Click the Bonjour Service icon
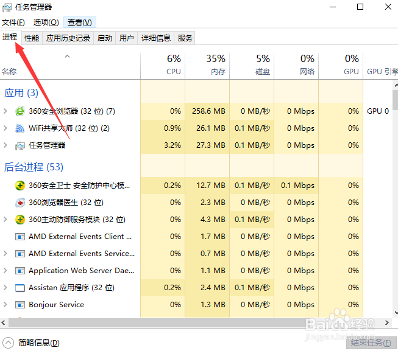The width and height of the screenshot is (398, 351). point(20,305)
